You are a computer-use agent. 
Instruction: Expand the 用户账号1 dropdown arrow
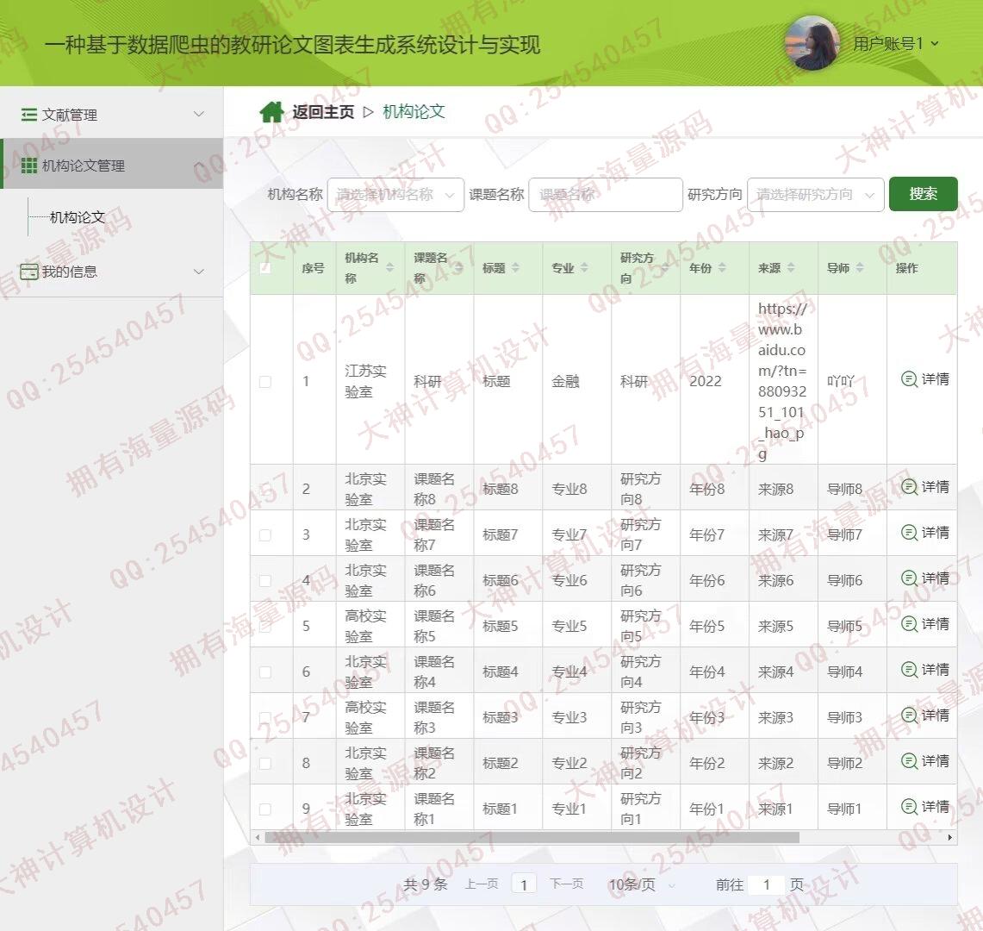coord(935,44)
